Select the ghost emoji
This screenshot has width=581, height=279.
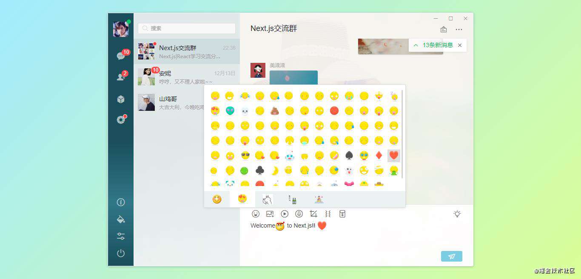(x=349, y=171)
